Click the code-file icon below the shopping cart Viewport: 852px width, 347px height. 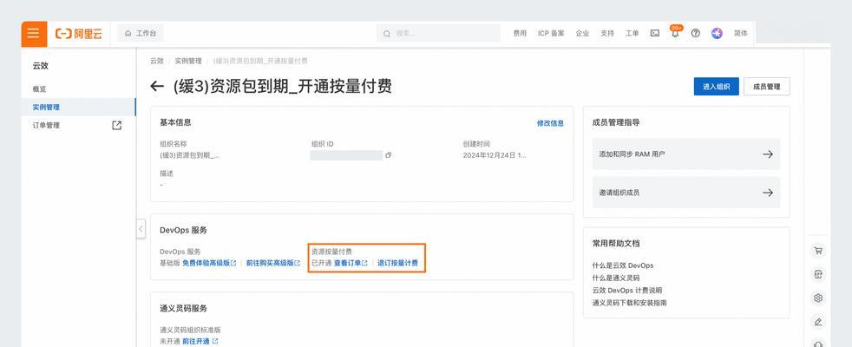pos(818,275)
